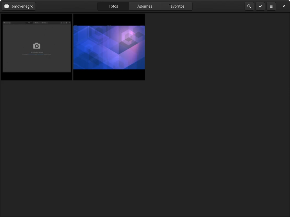Open the hamburger main menu

(x=271, y=6)
